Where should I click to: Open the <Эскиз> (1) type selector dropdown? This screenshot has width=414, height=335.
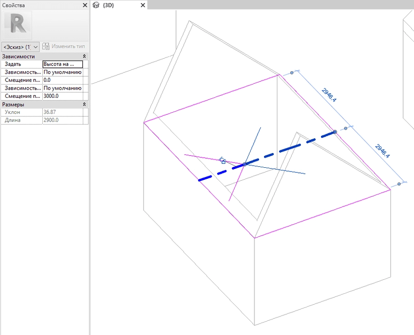click(x=21, y=47)
